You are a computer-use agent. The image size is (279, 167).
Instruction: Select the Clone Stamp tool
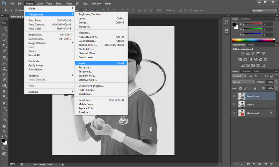click(x=4, y=69)
